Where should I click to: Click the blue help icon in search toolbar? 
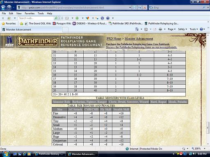click(108, 18)
